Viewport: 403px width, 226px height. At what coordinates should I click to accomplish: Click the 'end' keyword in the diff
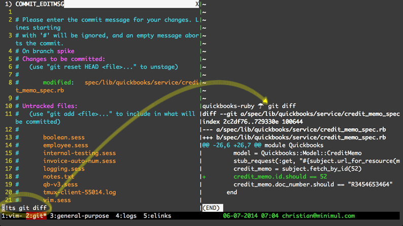232,192
